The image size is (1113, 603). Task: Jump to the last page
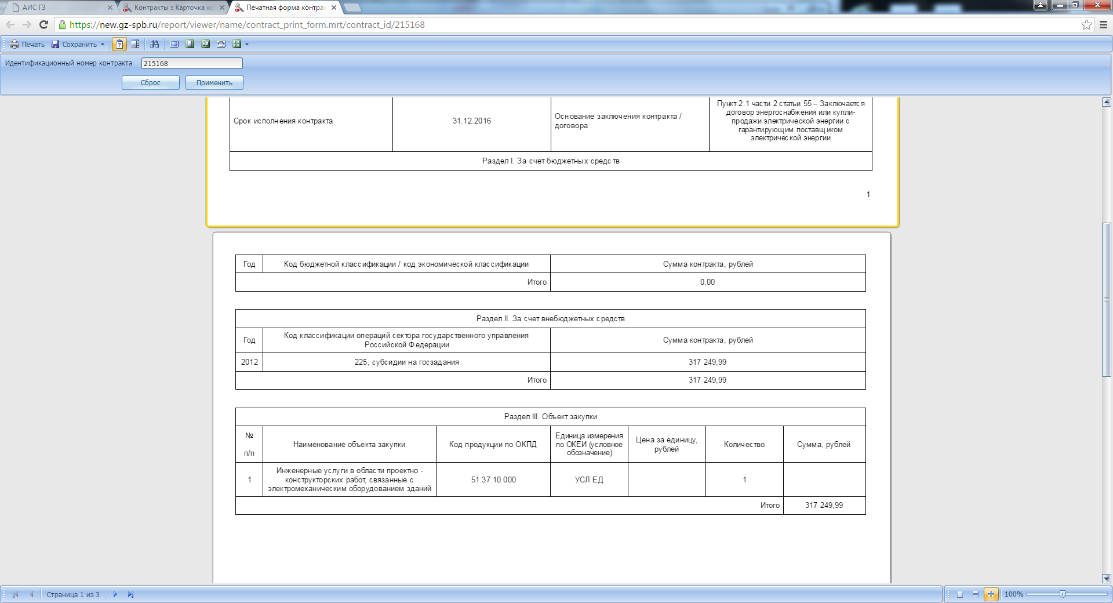click(130, 594)
